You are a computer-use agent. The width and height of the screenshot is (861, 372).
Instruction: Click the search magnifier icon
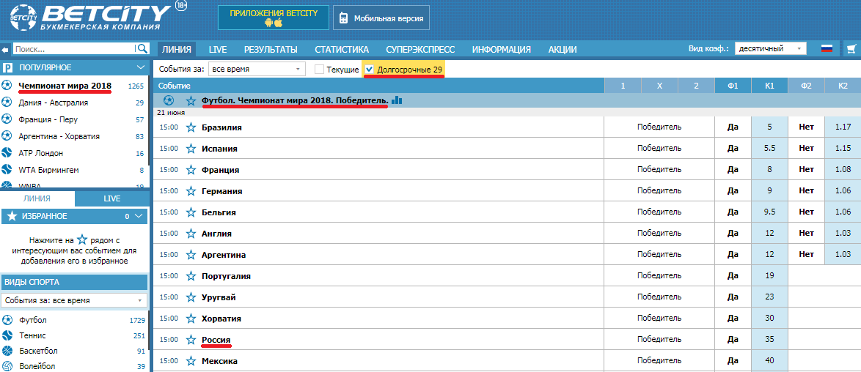point(142,49)
